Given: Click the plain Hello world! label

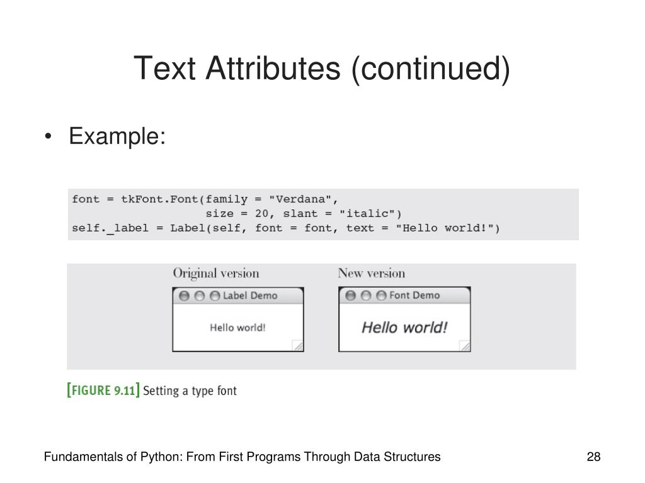Looking at the screenshot, I should (237, 328).
